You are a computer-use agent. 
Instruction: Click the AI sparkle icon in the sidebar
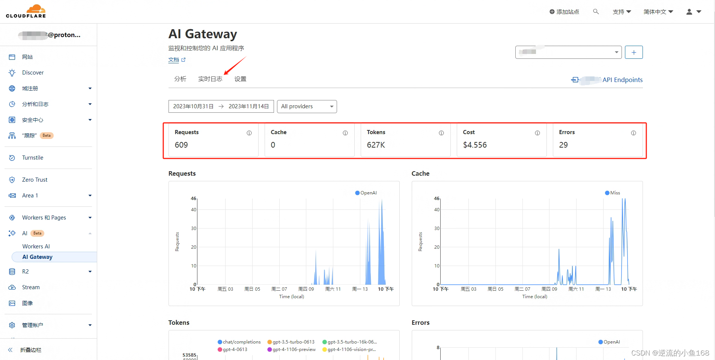(12, 233)
